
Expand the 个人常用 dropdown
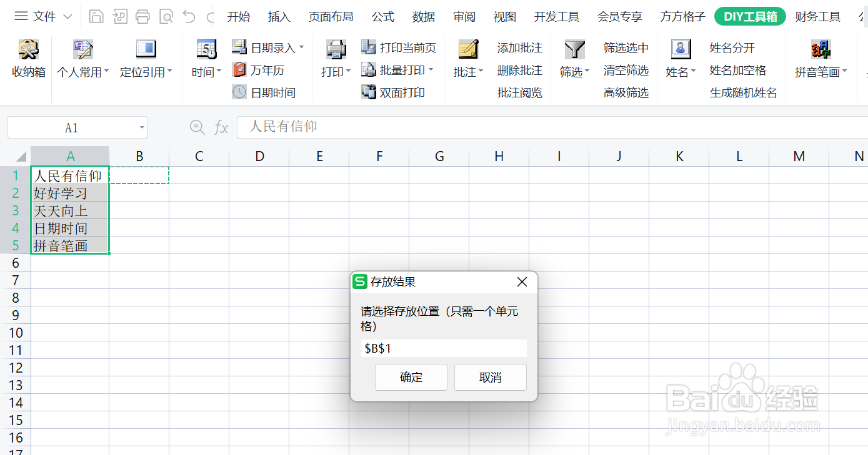point(106,72)
